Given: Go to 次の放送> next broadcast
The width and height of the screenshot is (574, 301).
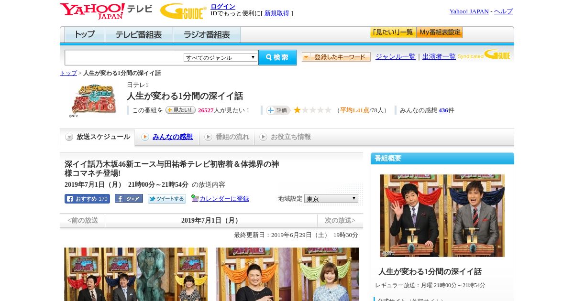Looking at the screenshot, I should [340, 220].
